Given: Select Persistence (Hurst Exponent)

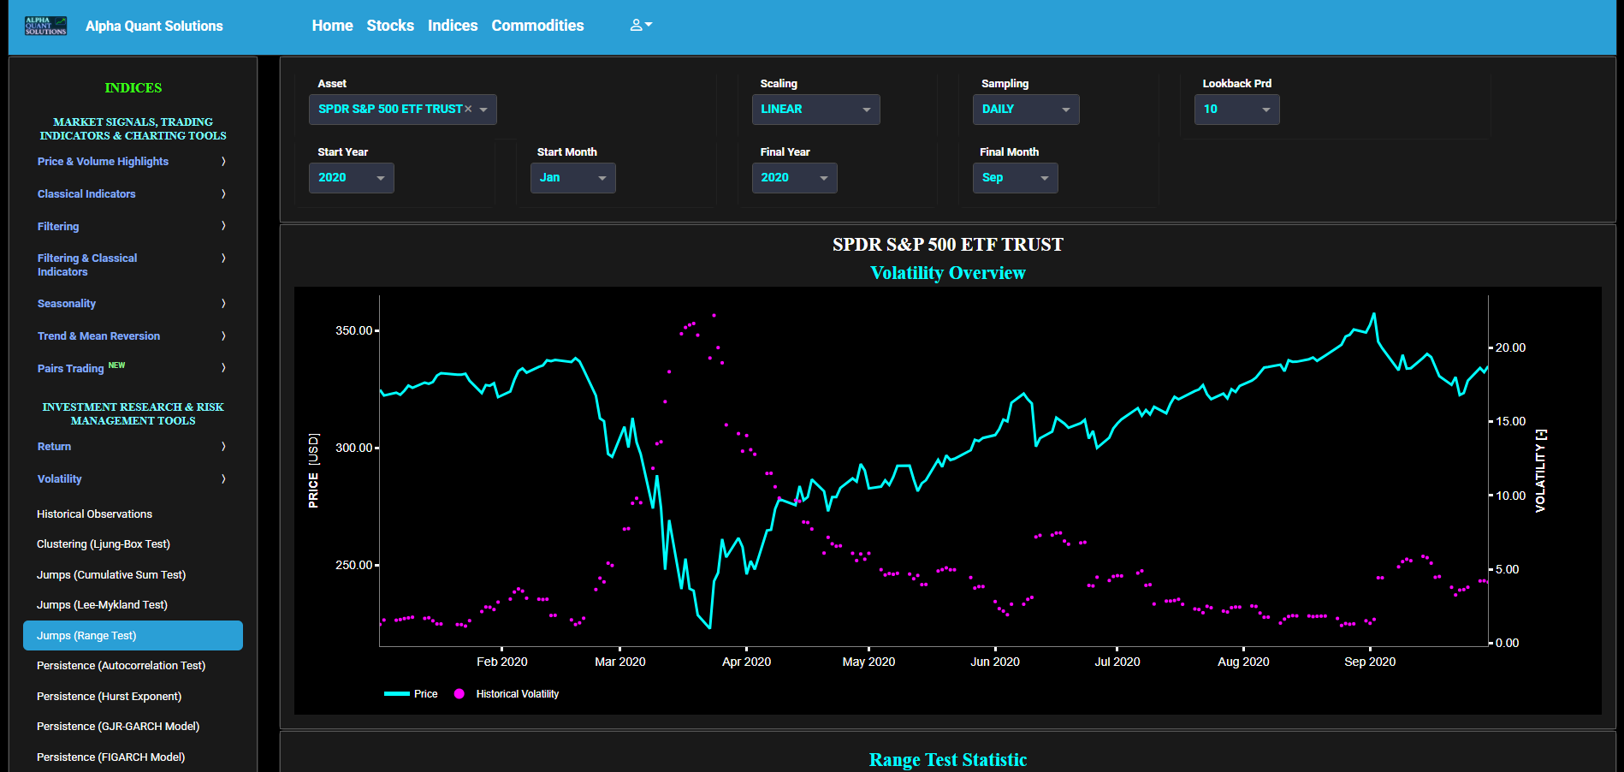Looking at the screenshot, I should click(x=133, y=697).
